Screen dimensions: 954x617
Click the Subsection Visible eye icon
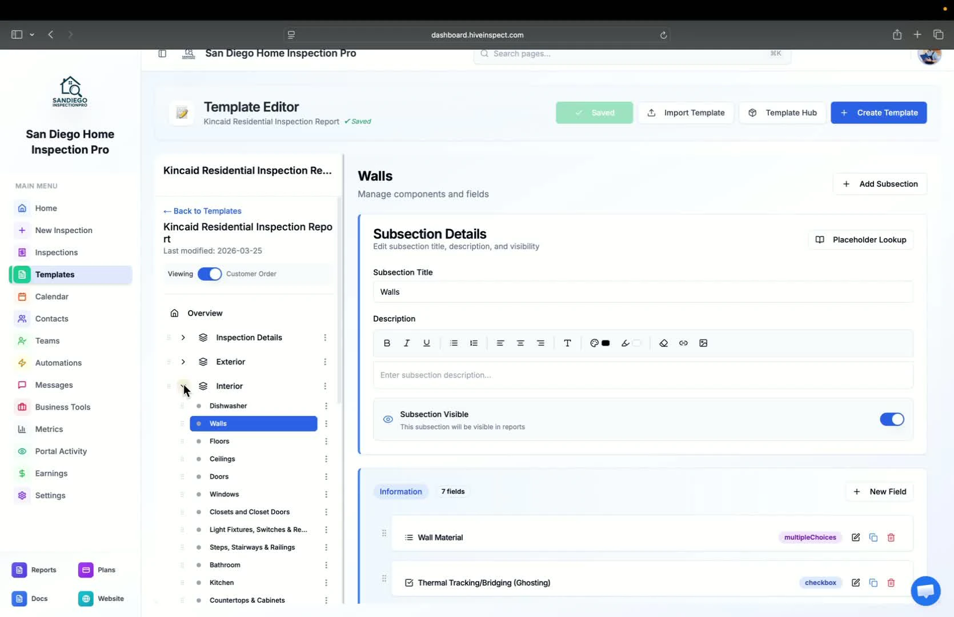(x=388, y=419)
